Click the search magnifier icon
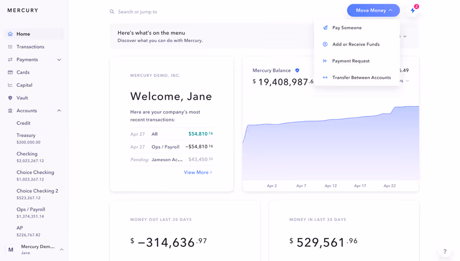 112,12
